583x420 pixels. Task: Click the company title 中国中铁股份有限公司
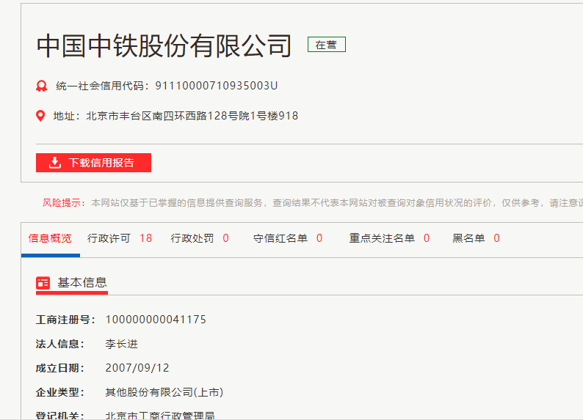click(x=164, y=45)
